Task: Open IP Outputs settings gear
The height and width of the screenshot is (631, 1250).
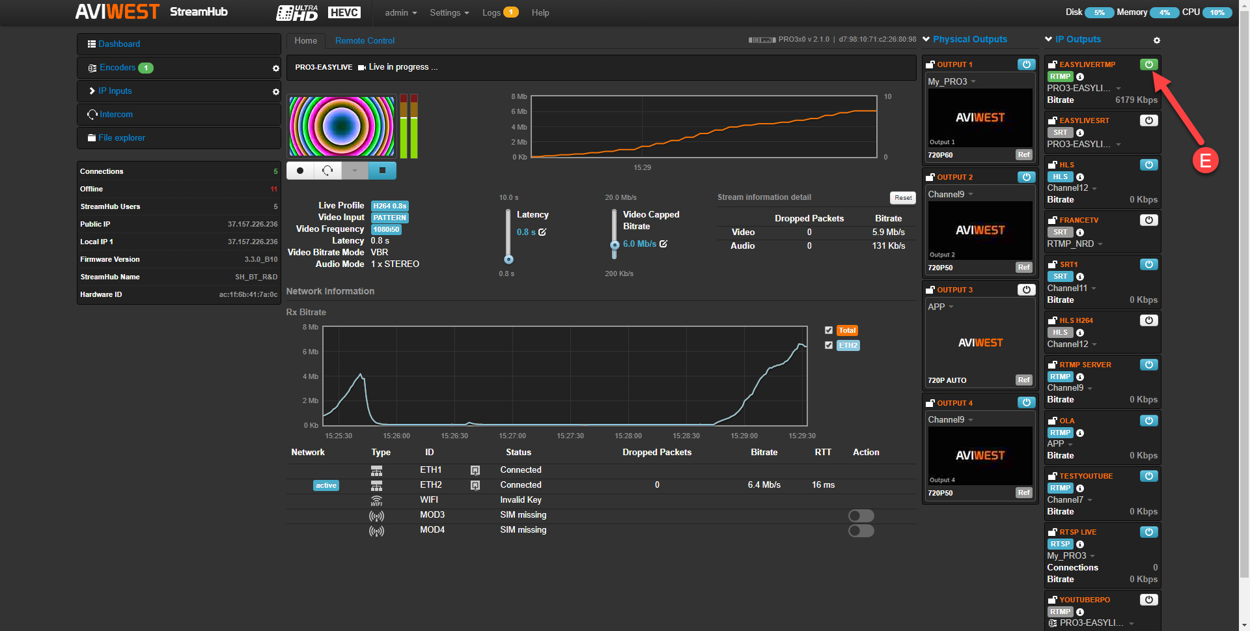Action: tap(1157, 40)
